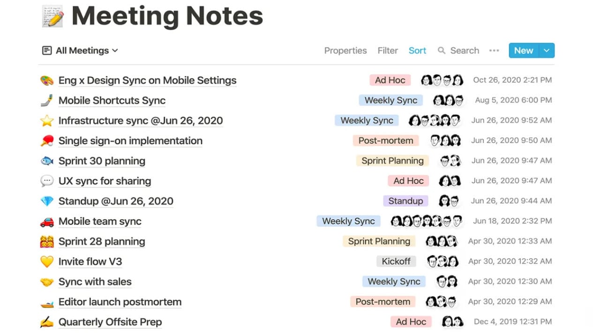Open the Editor launch postmortem page
This screenshot has height=333, width=593.
point(120,302)
